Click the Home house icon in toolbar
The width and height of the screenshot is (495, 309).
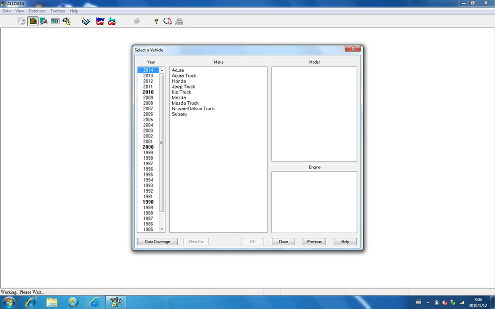(33, 21)
